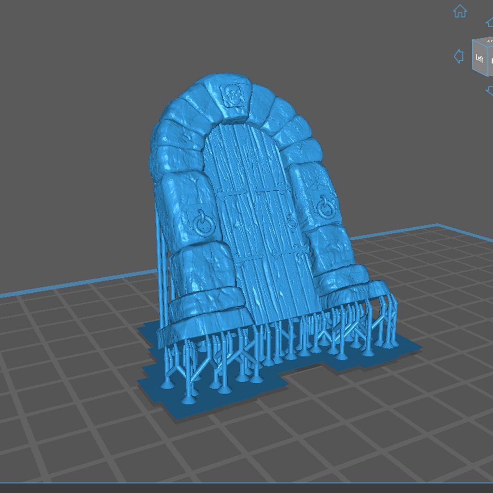Select the Left face on the view cube
This screenshot has height=493, width=493.
(480, 58)
